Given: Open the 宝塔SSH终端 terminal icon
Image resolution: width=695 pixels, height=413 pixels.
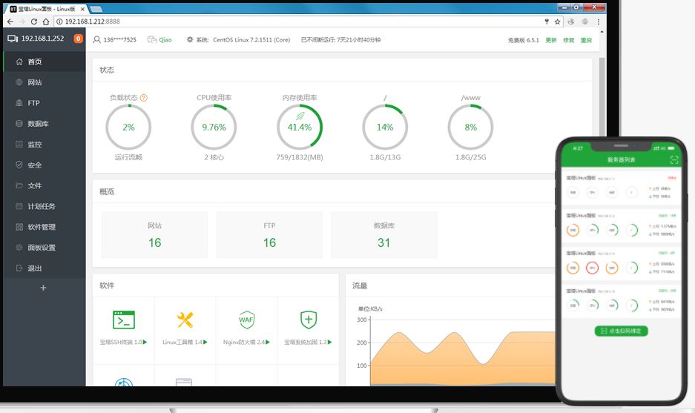Looking at the screenshot, I should coord(124,320).
